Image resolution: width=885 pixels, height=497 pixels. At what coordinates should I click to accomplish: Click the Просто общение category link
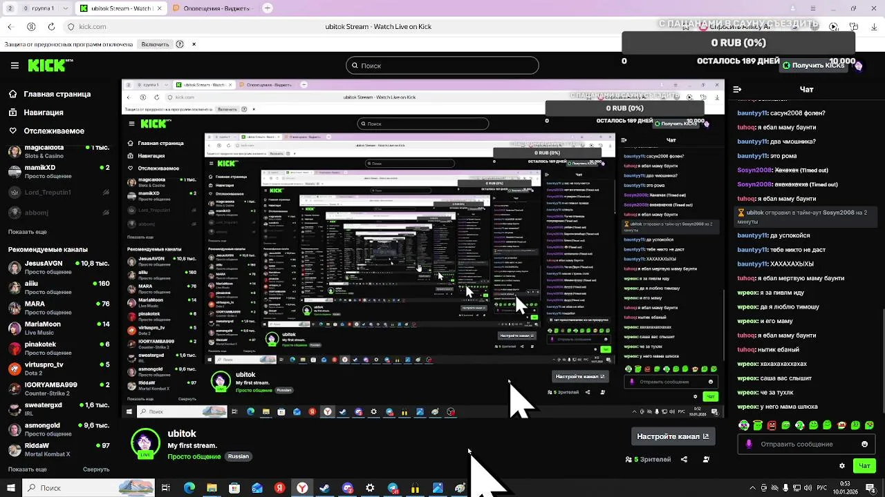click(194, 456)
